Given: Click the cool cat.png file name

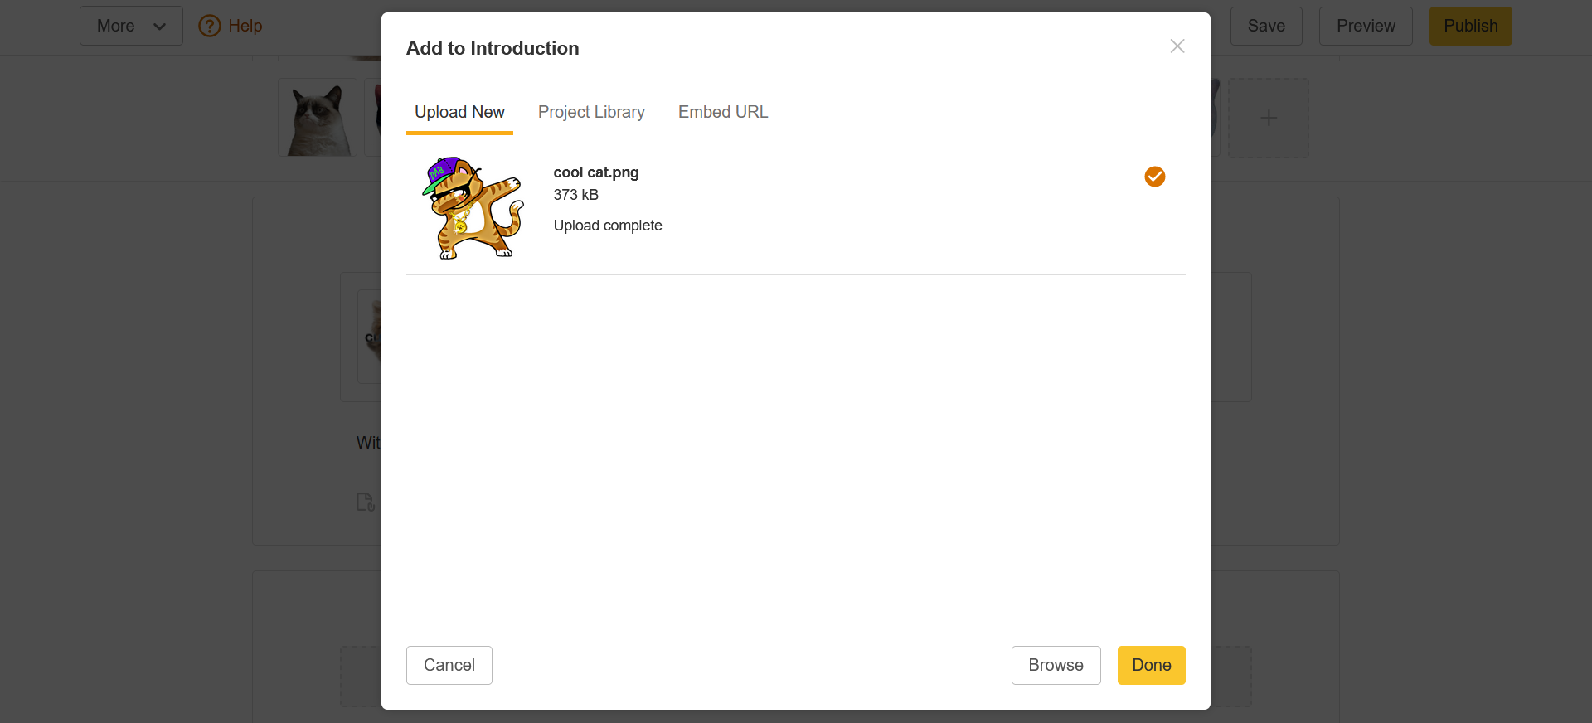Looking at the screenshot, I should tap(596, 172).
